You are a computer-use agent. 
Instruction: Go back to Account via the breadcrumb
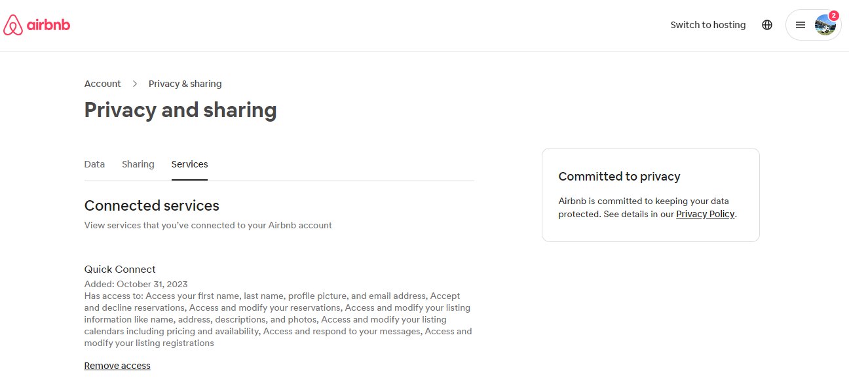tap(102, 84)
